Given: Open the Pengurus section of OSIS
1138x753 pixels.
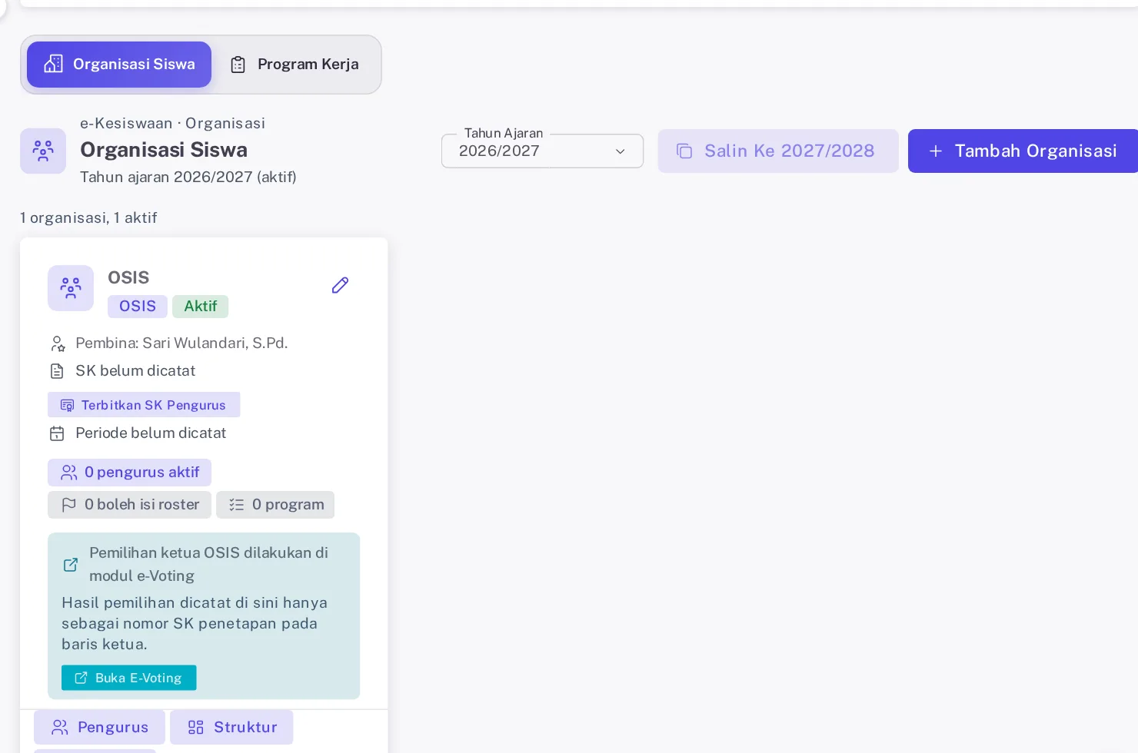Looking at the screenshot, I should click(x=100, y=727).
